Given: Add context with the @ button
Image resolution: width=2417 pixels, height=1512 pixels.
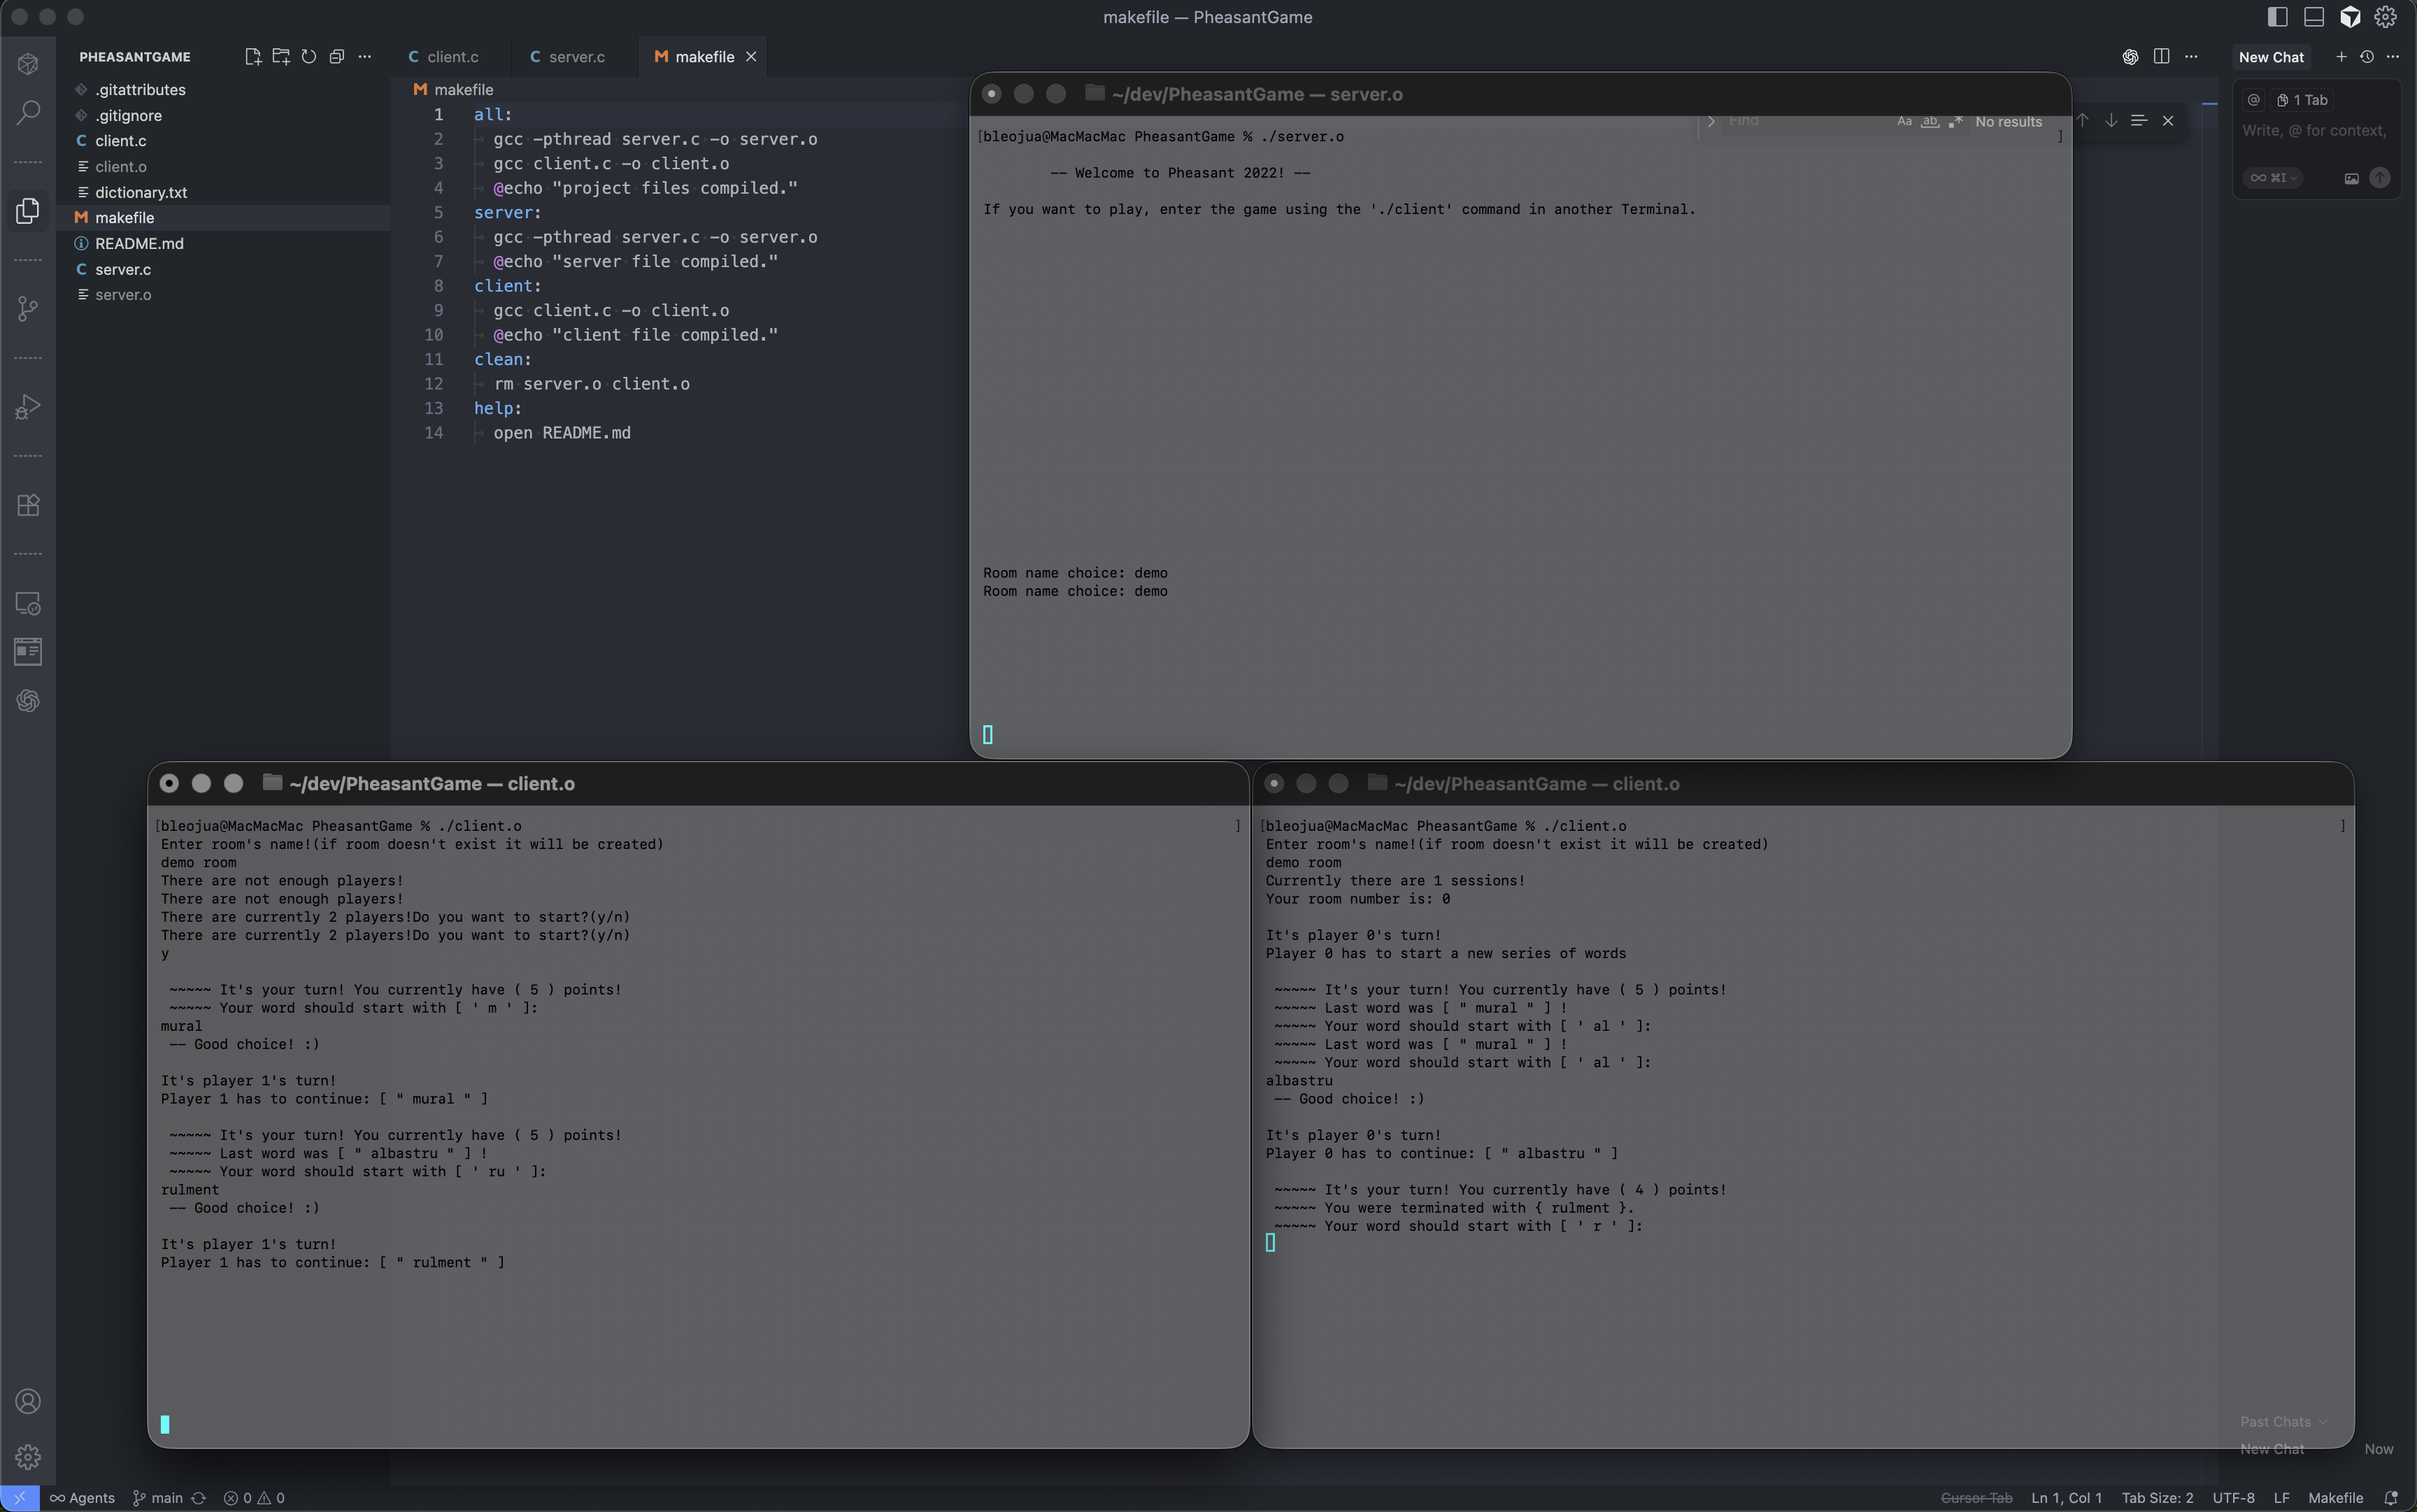Looking at the screenshot, I should pyautogui.click(x=2254, y=100).
